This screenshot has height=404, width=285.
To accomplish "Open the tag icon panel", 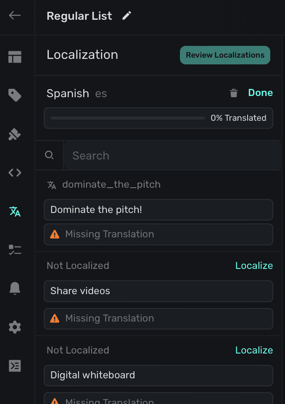I will [15, 96].
